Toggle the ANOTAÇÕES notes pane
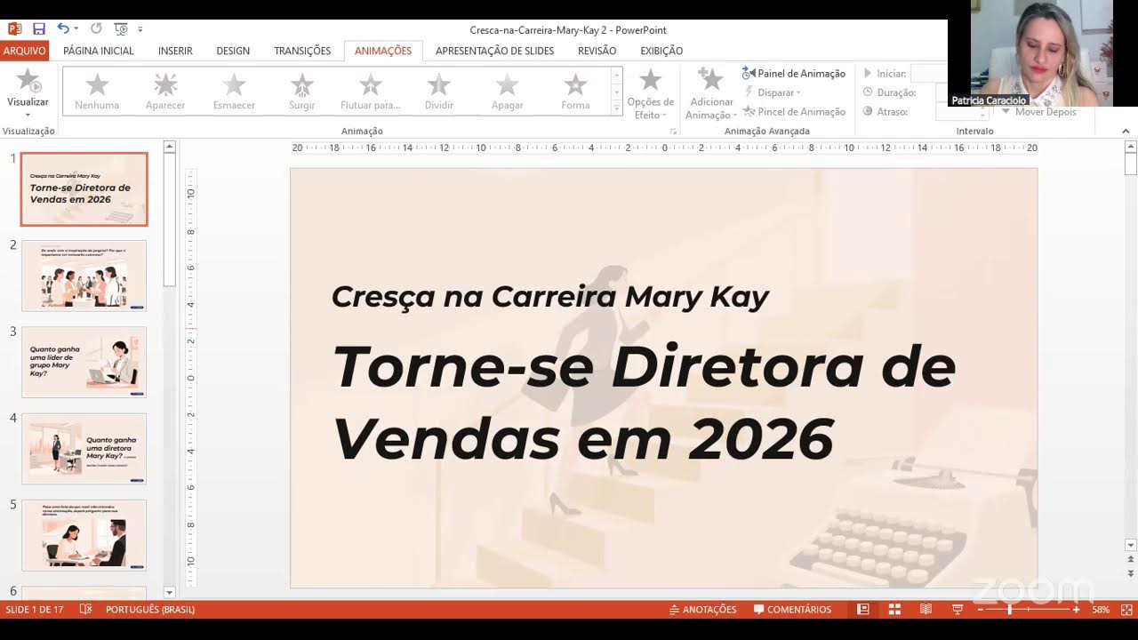Screen dimensions: 1138x640 coord(703,609)
